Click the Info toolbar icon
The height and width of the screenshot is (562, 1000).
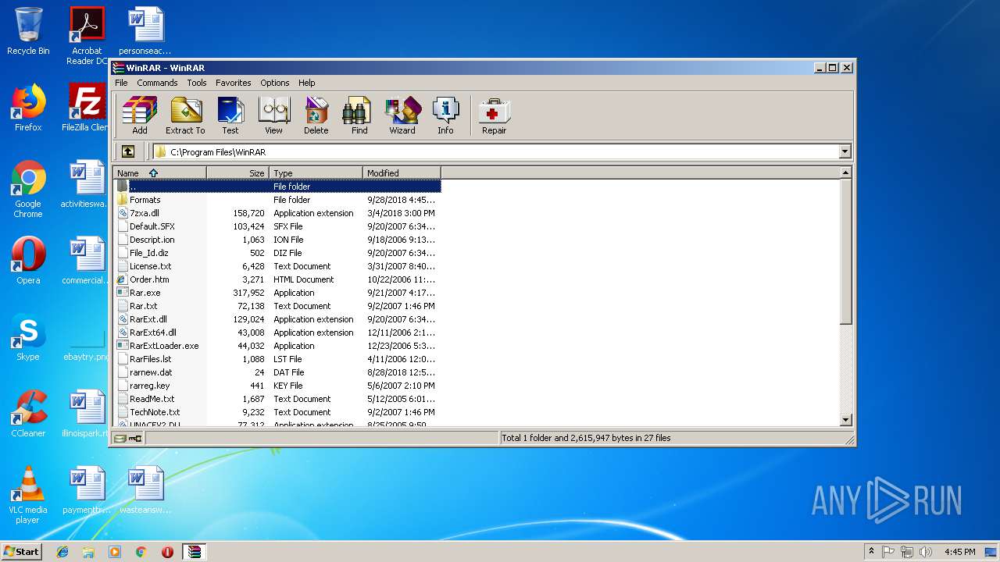(445, 116)
